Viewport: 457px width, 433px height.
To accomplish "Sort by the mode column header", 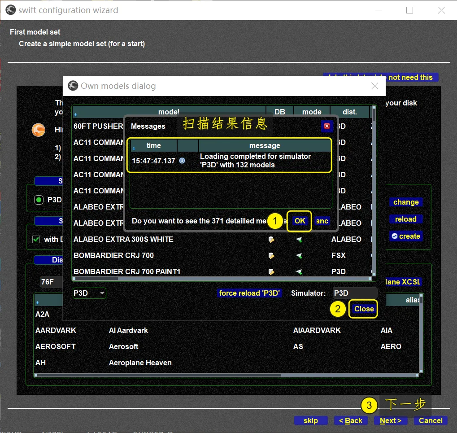I will [312, 112].
